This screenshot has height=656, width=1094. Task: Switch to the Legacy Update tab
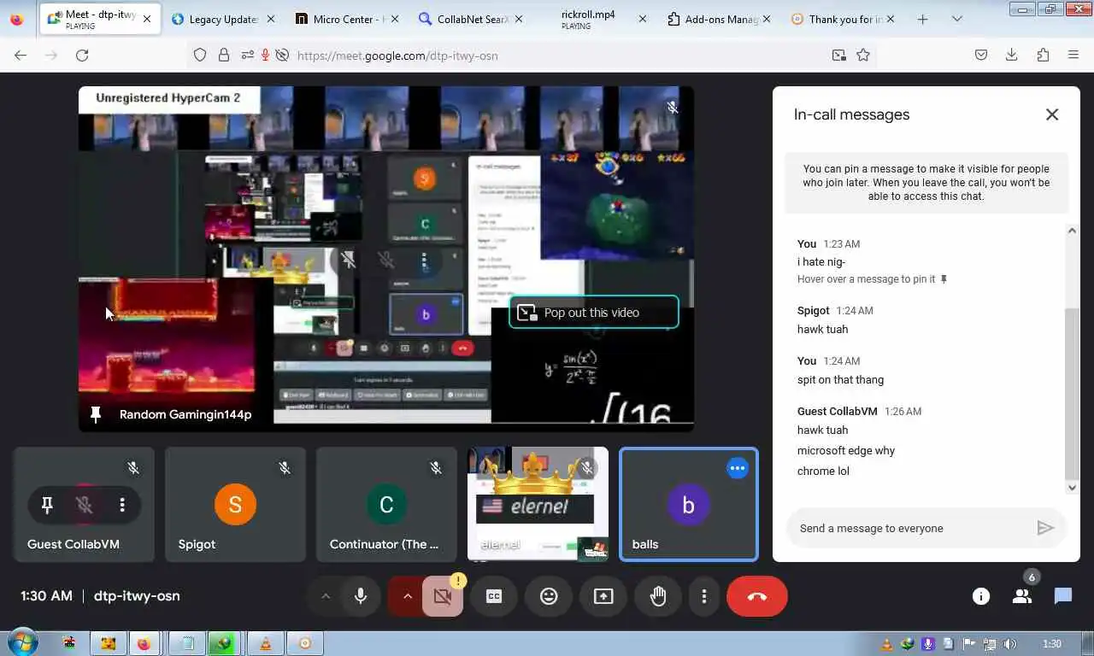click(223, 19)
